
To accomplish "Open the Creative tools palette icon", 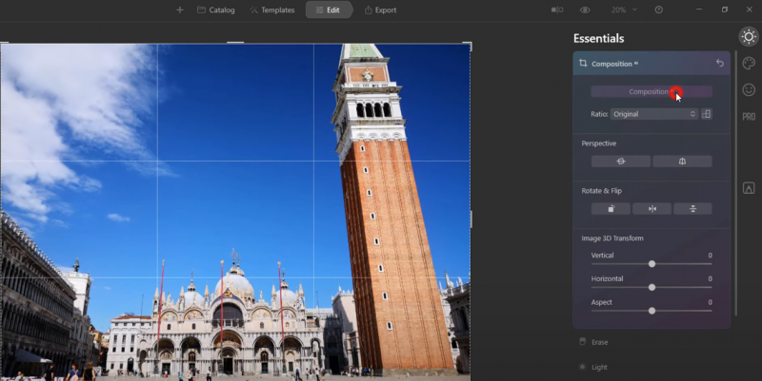I will pyautogui.click(x=749, y=64).
